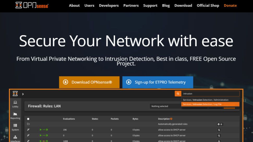The image size is (253, 142).
Task: Open the Users menu item
Action: click(x=89, y=5)
